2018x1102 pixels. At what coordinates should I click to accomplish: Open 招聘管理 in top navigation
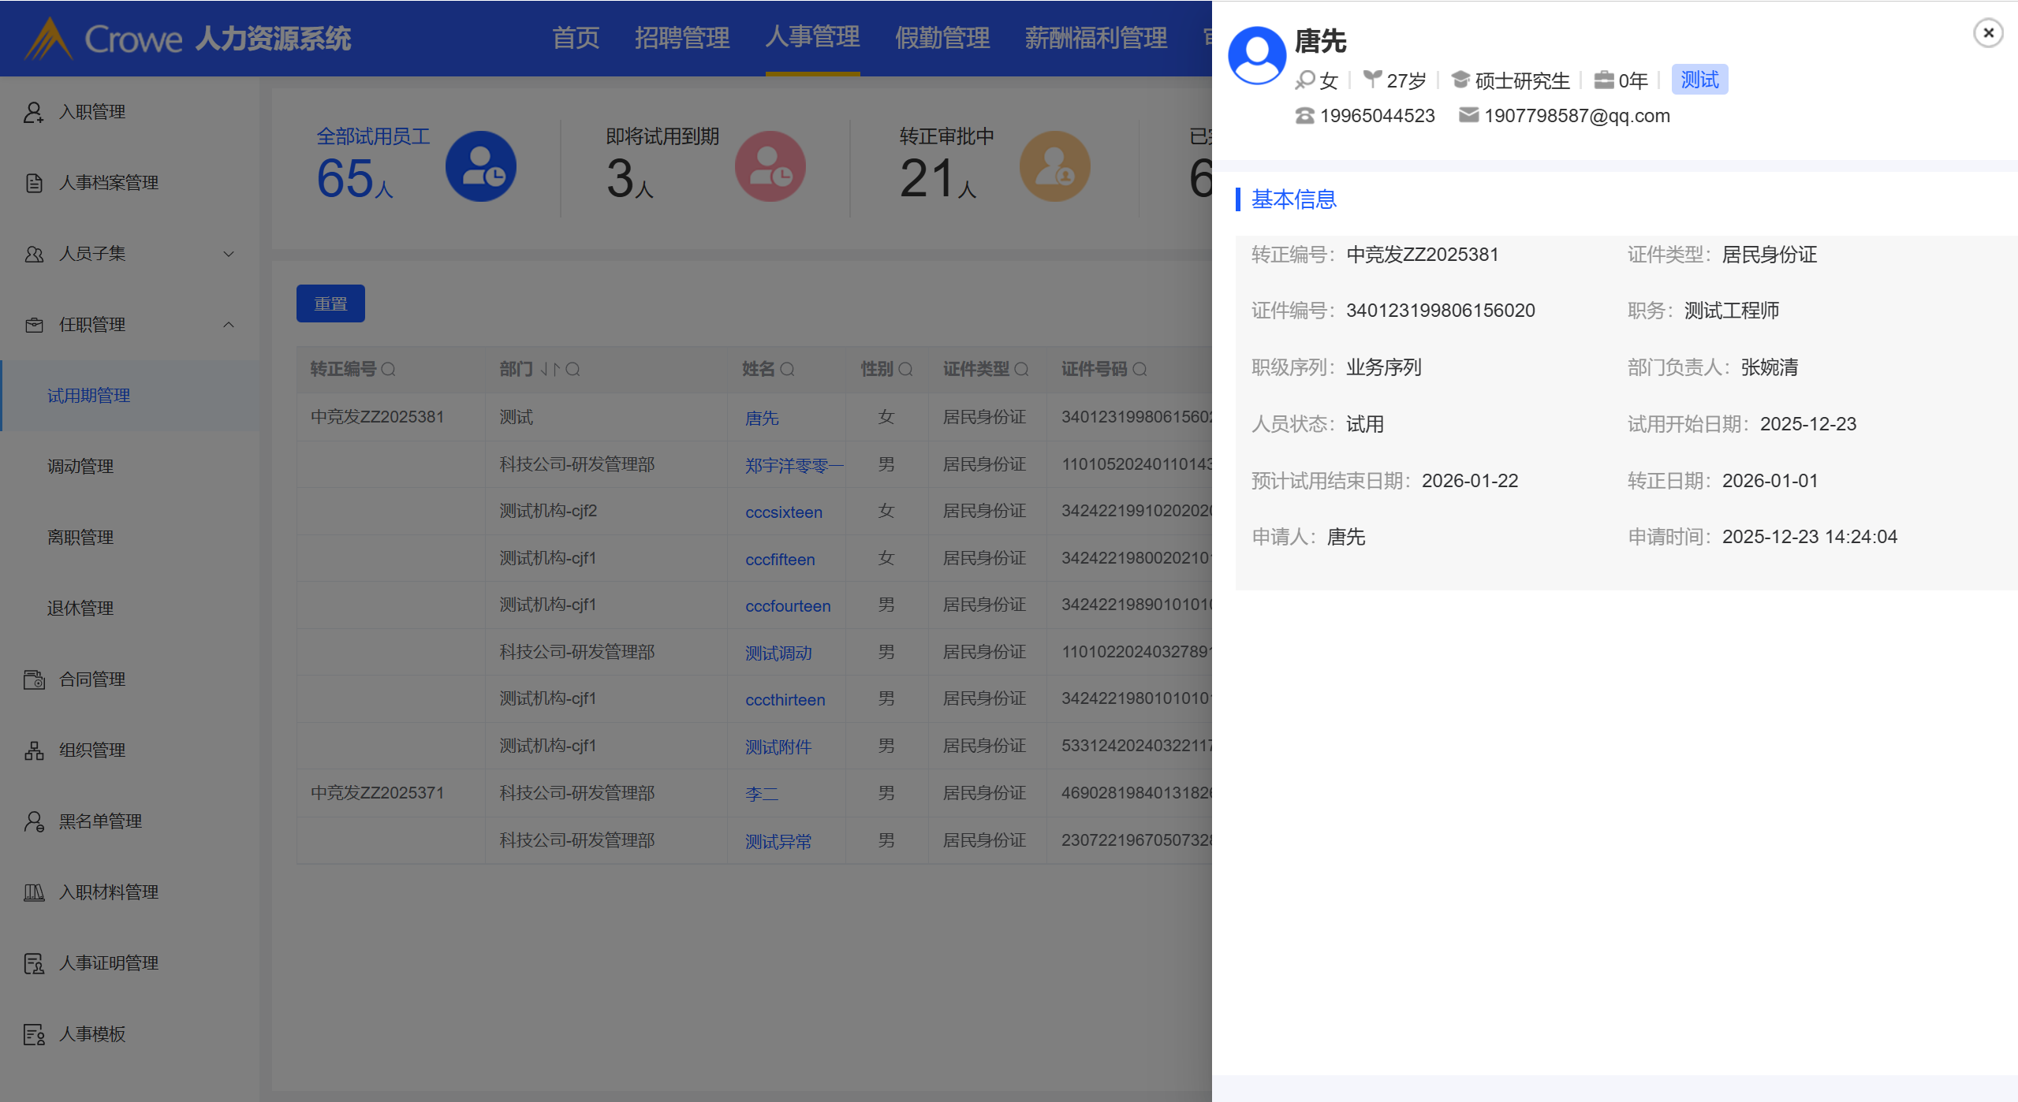pos(681,37)
